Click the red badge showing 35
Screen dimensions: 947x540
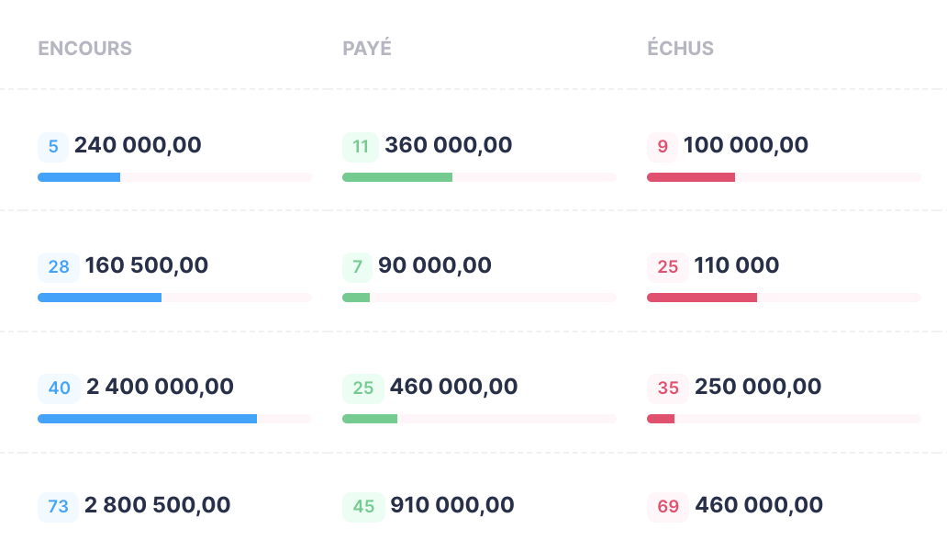[x=668, y=388]
